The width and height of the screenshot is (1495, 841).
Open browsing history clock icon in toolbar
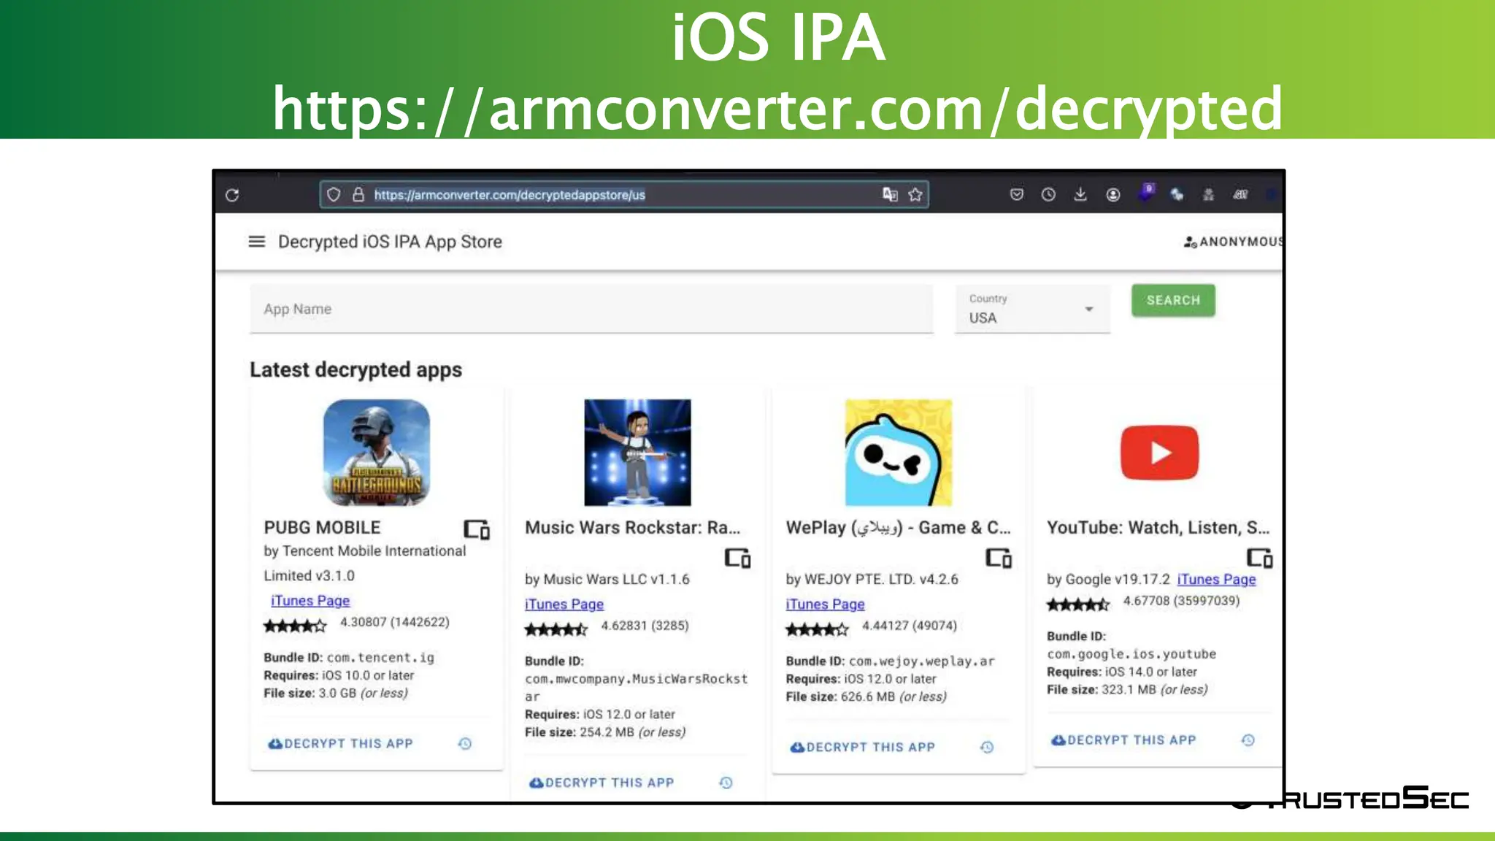[x=1048, y=194]
